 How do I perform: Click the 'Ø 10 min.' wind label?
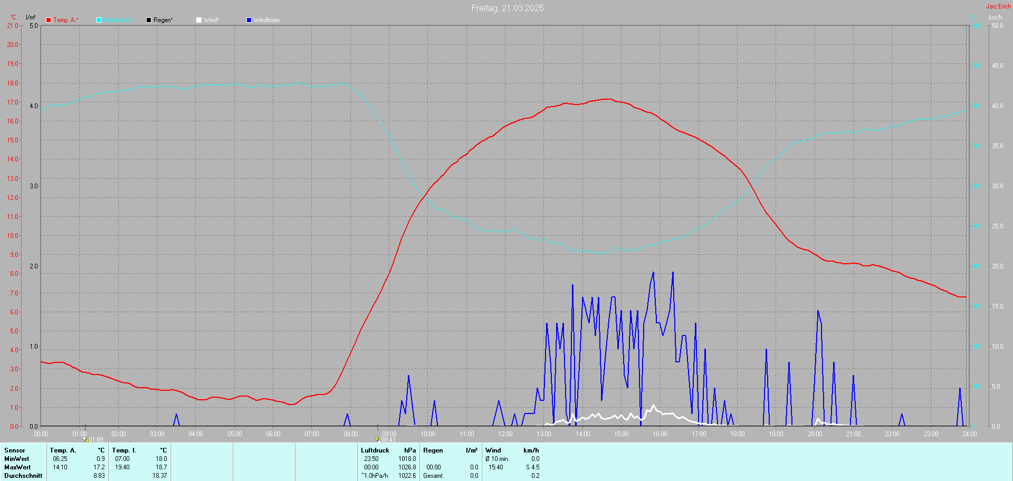point(498,459)
